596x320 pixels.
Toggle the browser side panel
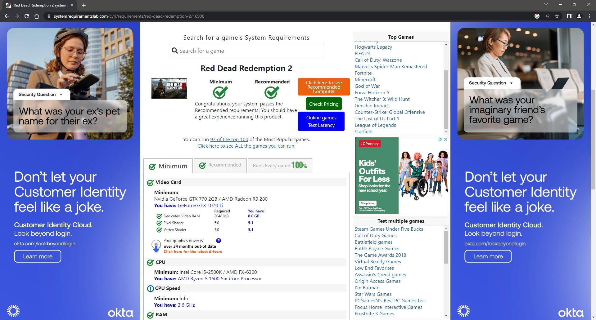pos(569,16)
